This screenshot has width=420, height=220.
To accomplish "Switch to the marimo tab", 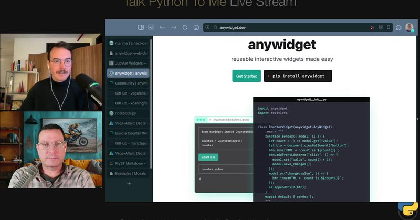I will (128, 43).
